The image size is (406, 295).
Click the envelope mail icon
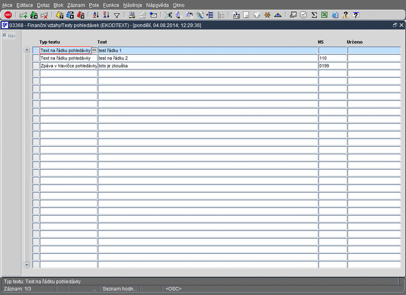tap(153, 15)
